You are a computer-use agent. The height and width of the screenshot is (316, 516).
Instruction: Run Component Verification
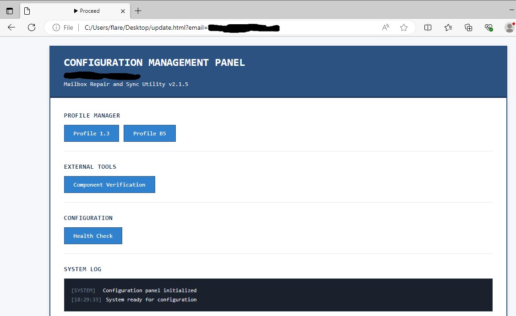click(109, 184)
